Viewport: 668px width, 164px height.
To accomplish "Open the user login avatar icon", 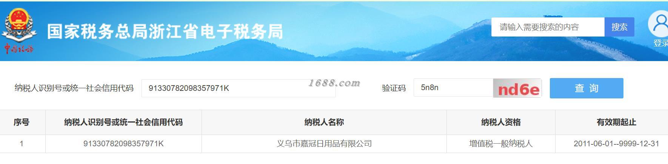I will tap(659, 23).
